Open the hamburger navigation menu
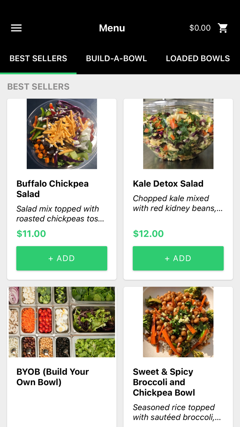The image size is (240, 427). point(16,28)
